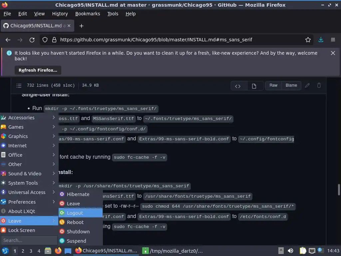
Task: Expand the Office submenu
Action: coord(29,155)
